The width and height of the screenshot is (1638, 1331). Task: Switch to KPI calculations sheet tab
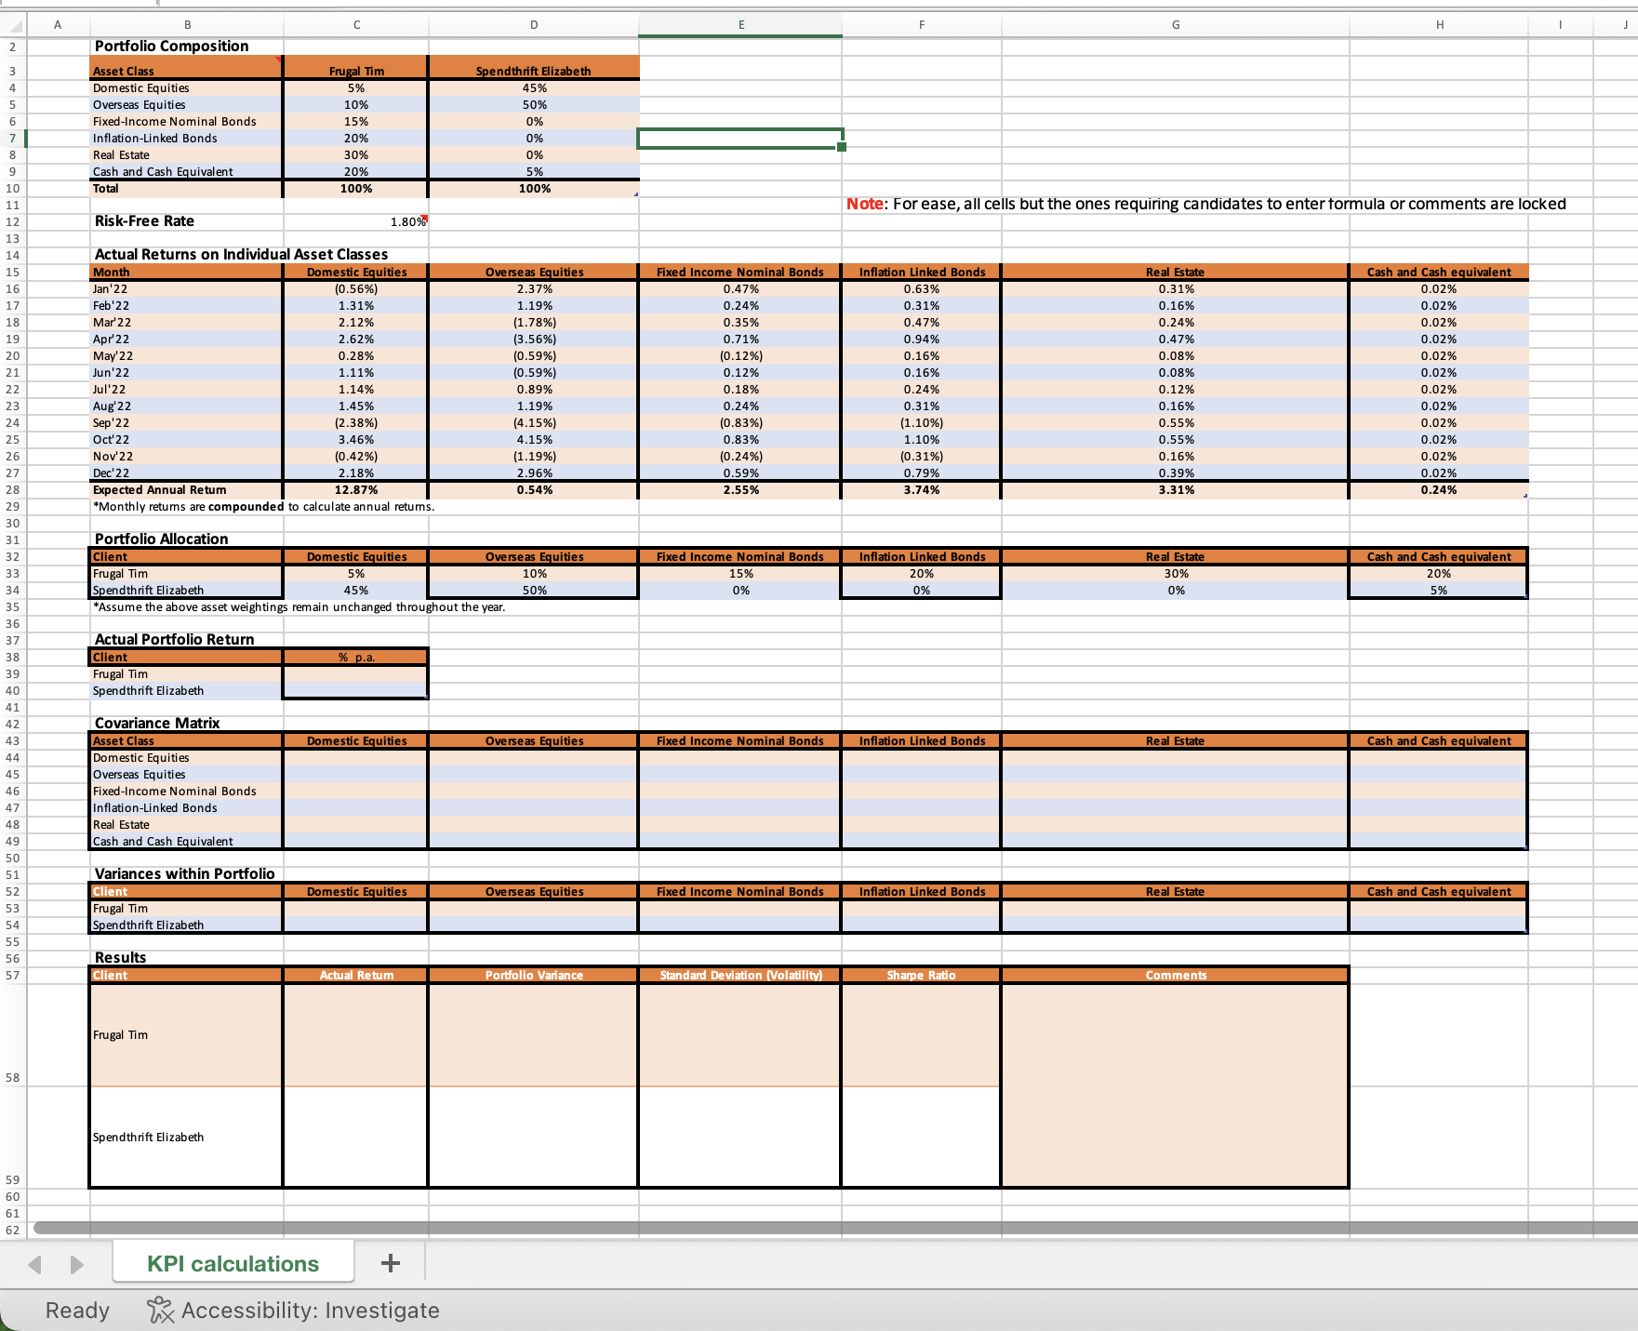tap(233, 1263)
